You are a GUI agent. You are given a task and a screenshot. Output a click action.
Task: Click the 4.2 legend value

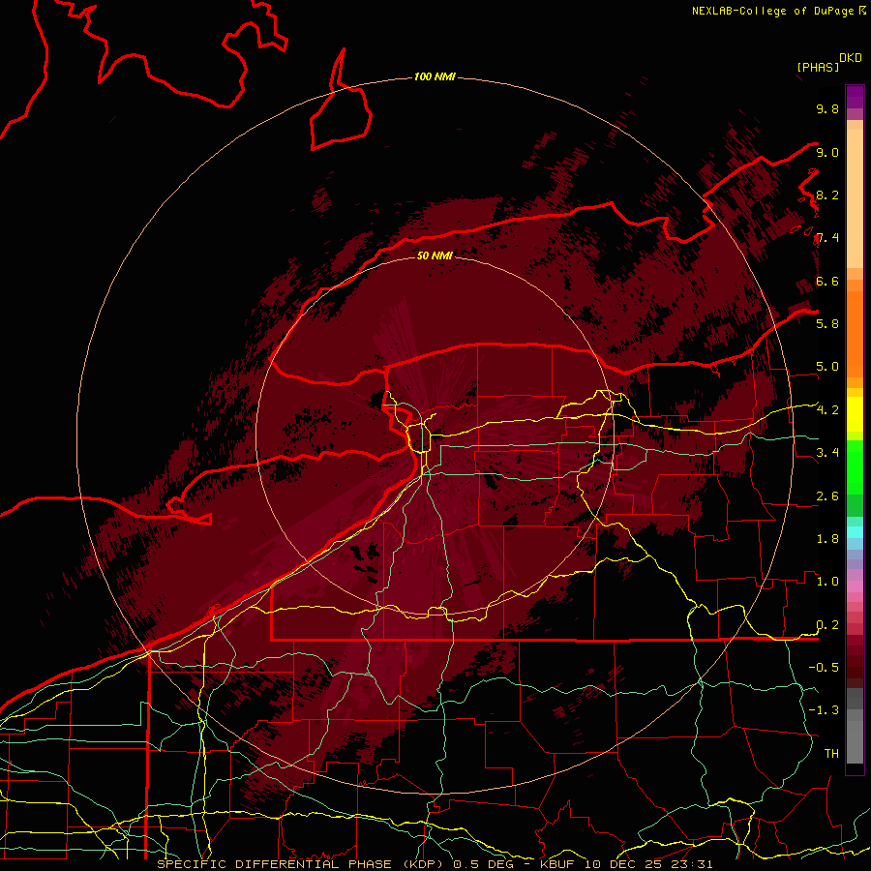pyautogui.click(x=827, y=410)
